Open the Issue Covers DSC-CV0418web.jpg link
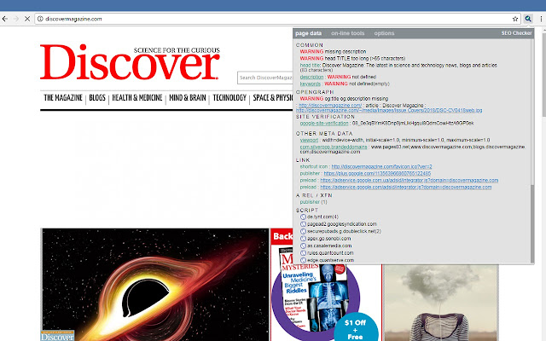The width and height of the screenshot is (546, 341). [389, 110]
